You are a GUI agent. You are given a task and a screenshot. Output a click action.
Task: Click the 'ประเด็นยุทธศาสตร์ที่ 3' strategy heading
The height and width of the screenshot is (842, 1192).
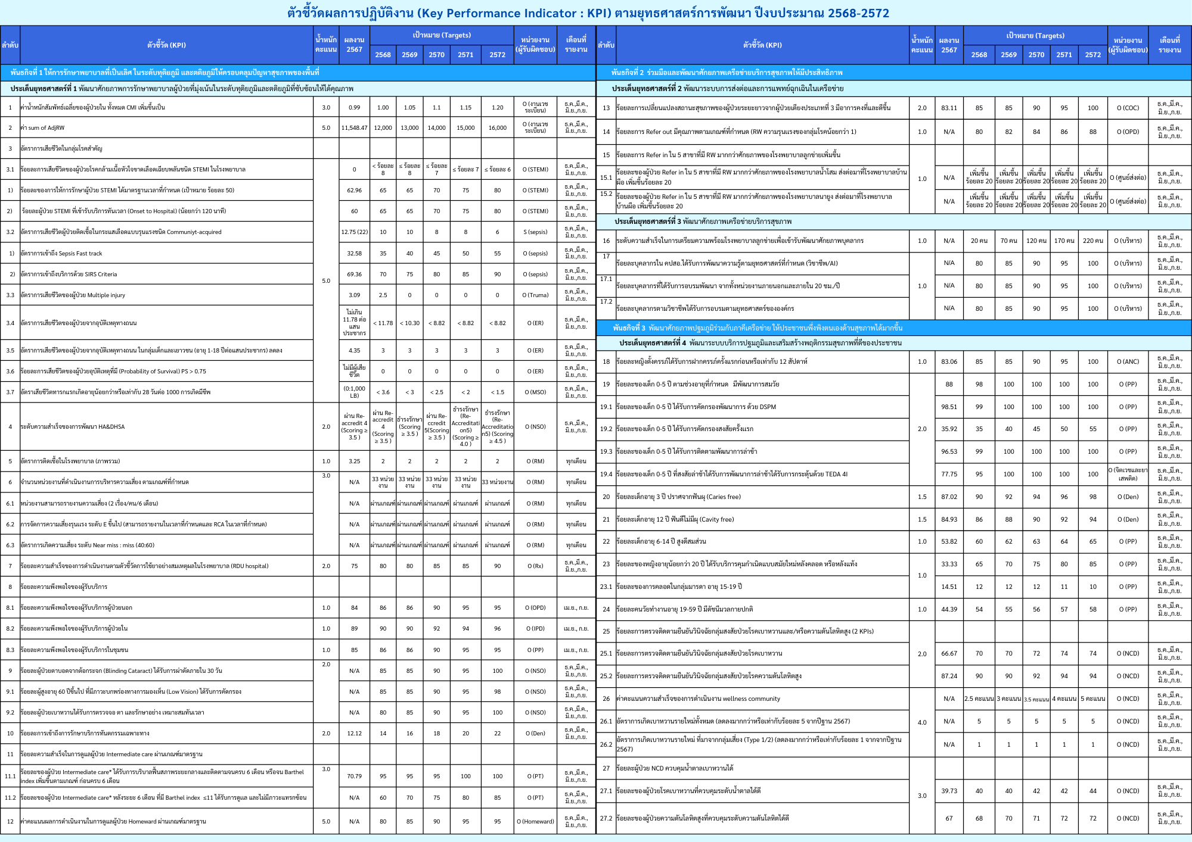pos(703,222)
